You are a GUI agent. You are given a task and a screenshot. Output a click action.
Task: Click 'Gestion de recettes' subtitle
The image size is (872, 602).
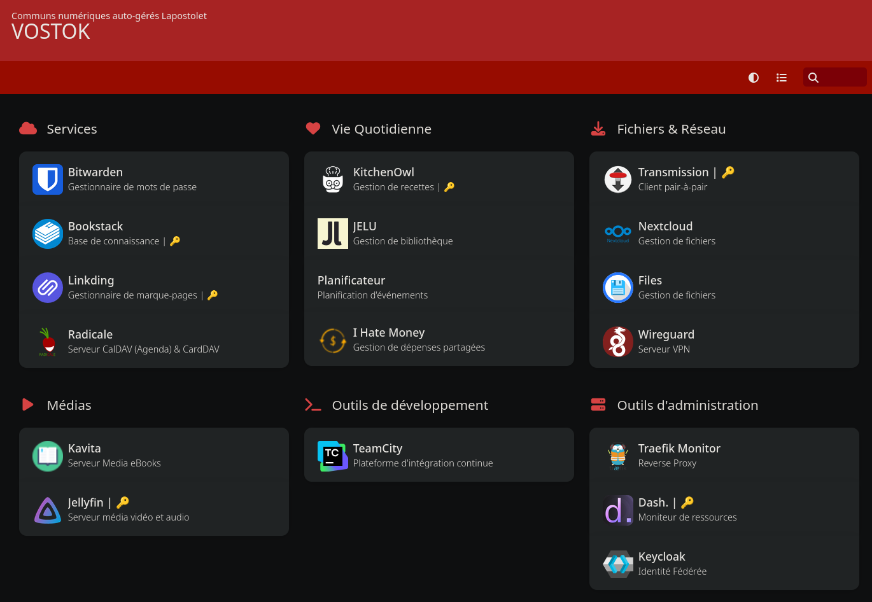tap(393, 187)
